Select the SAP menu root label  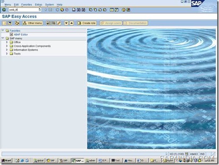click(x=16, y=38)
